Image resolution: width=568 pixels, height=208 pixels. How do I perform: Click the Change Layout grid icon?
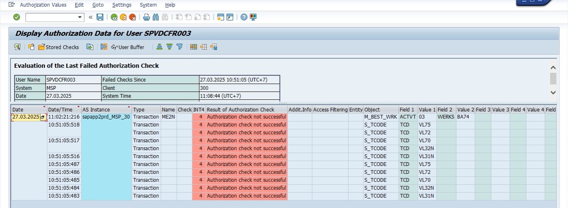point(193,47)
